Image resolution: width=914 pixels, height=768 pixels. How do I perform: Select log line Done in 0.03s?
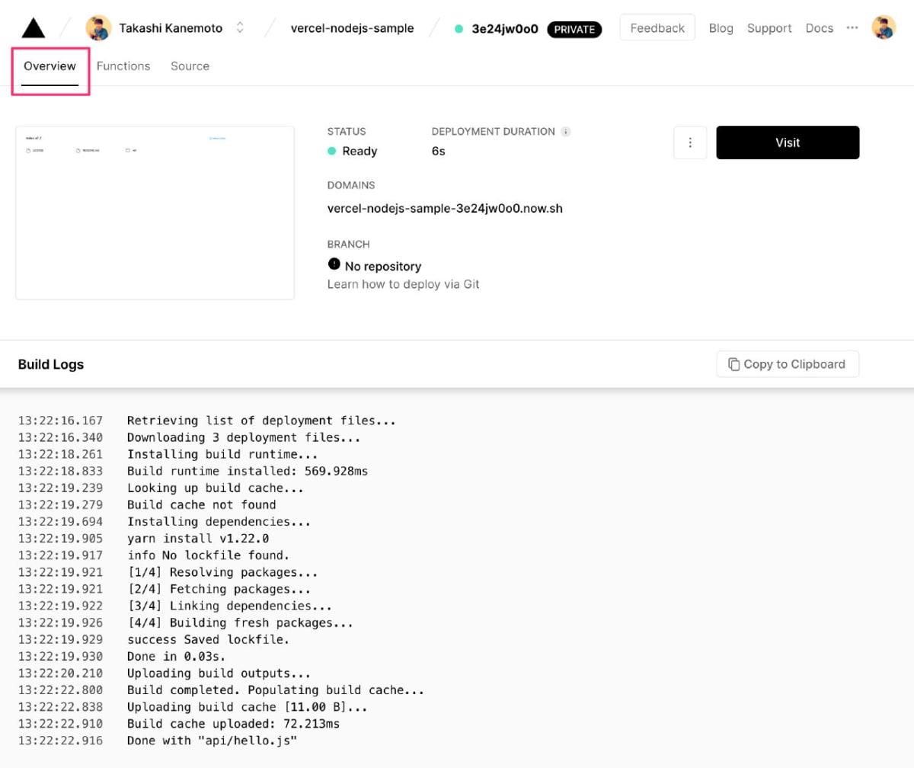click(x=176, y=656)
